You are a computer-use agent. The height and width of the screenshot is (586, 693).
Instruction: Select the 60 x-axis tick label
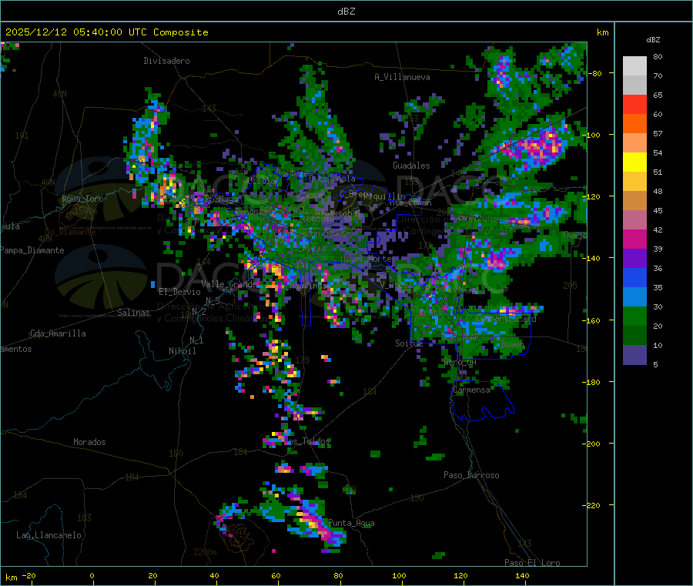point(276,575)
